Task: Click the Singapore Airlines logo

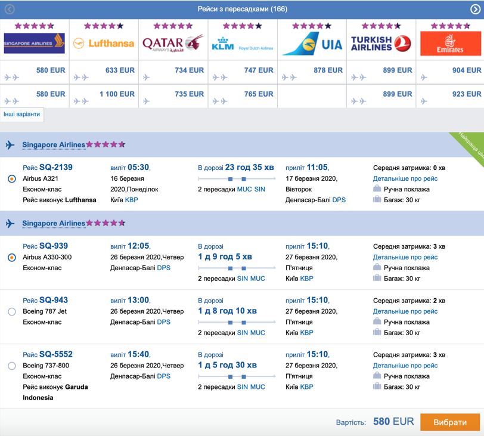Action: tap(34, 43)
